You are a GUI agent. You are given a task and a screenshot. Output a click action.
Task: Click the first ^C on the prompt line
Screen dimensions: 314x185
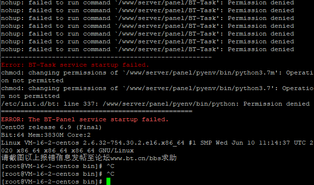110,166
